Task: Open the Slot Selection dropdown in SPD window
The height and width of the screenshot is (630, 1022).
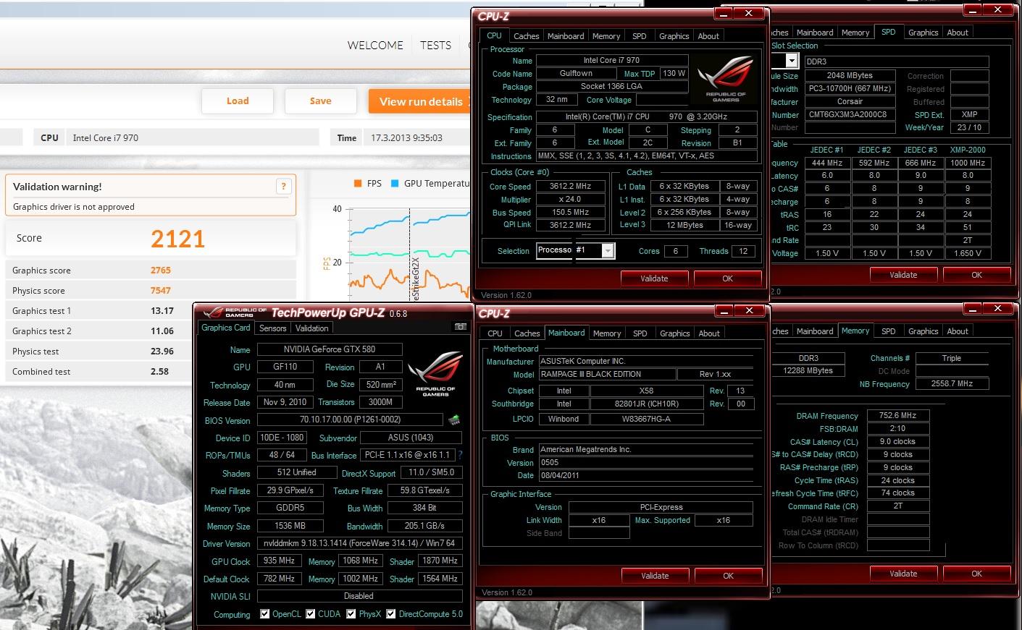Action: pos(792,61)
